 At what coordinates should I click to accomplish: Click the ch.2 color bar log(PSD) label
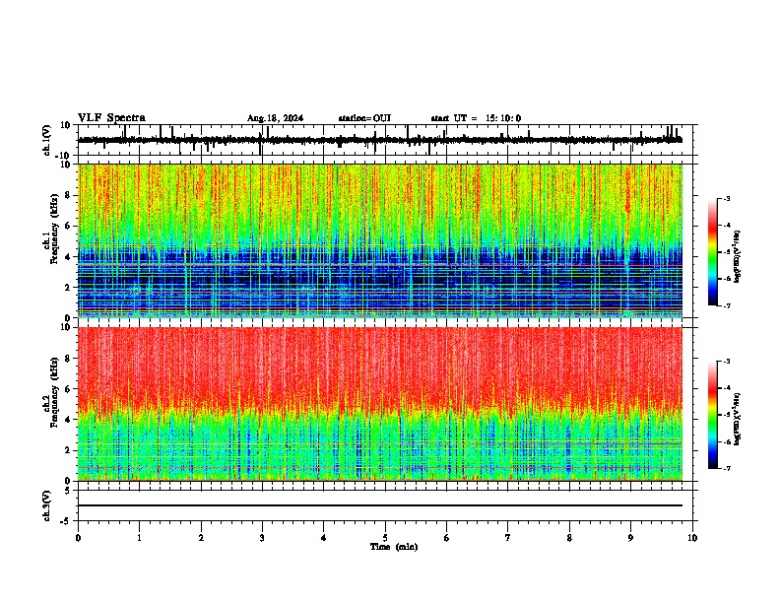(738, 420)
